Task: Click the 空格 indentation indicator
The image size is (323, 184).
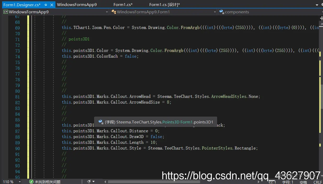Action: pos(303,182)
